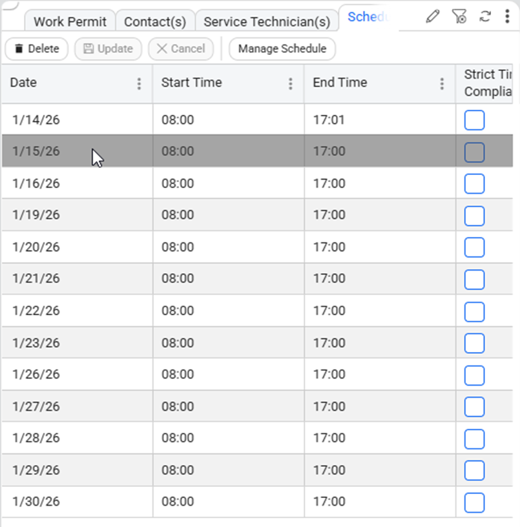Select the 17:01 End Time cell
The height and width of the screenshot is (527, 520).
pyautogui.click(x=329, y=119)
